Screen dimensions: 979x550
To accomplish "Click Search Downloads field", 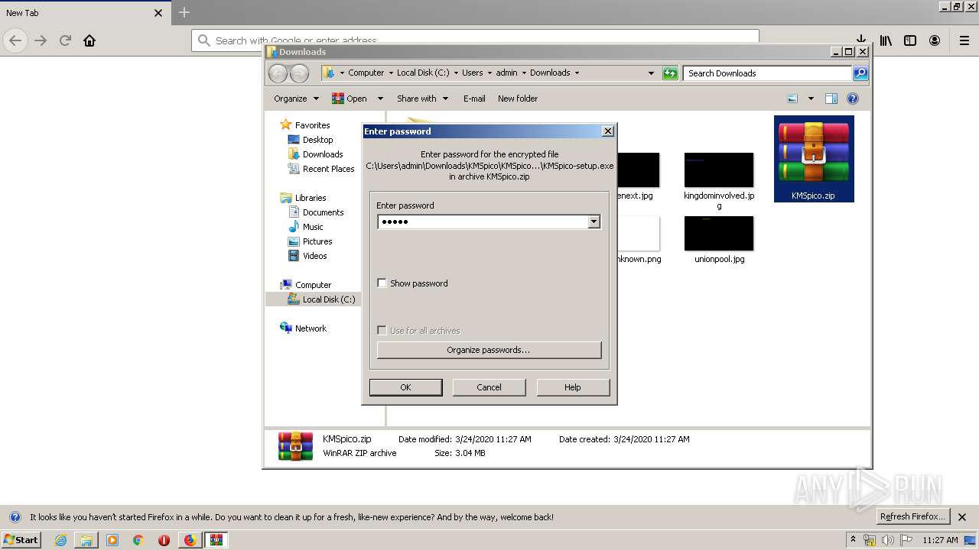I will click(x=767, y=73).
